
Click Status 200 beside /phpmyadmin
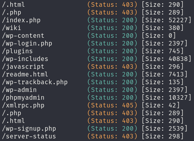point(112,98)
